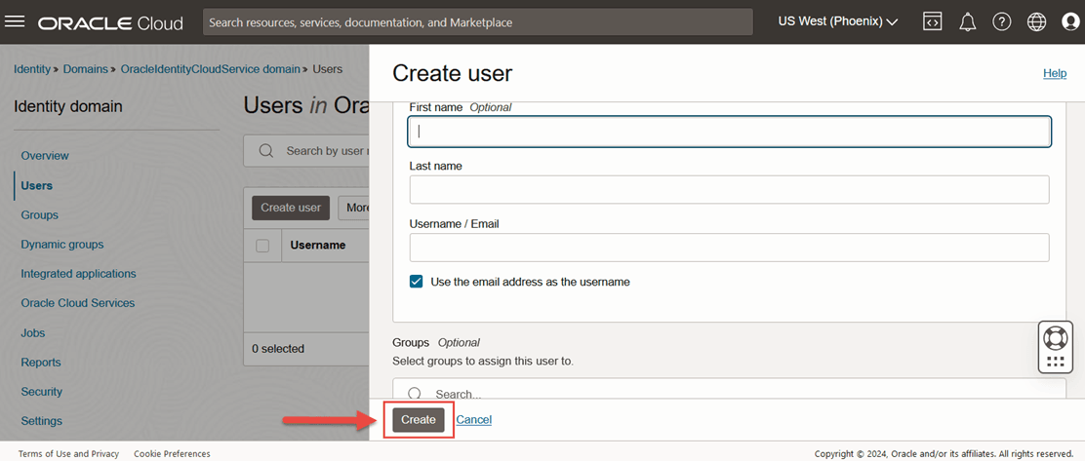
Task: Click the Username / Email input field
Action: click(729, 248)
